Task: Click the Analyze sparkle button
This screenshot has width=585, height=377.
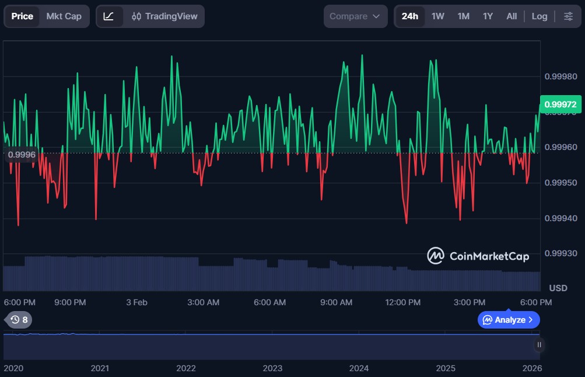Action: point(508,320)
